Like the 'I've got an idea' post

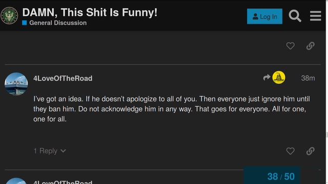[291, 151]
